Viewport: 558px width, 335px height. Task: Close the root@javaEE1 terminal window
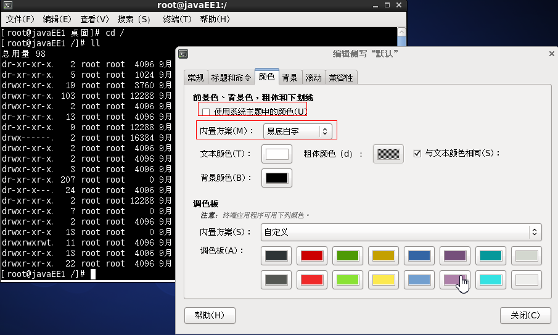[399, 5]
